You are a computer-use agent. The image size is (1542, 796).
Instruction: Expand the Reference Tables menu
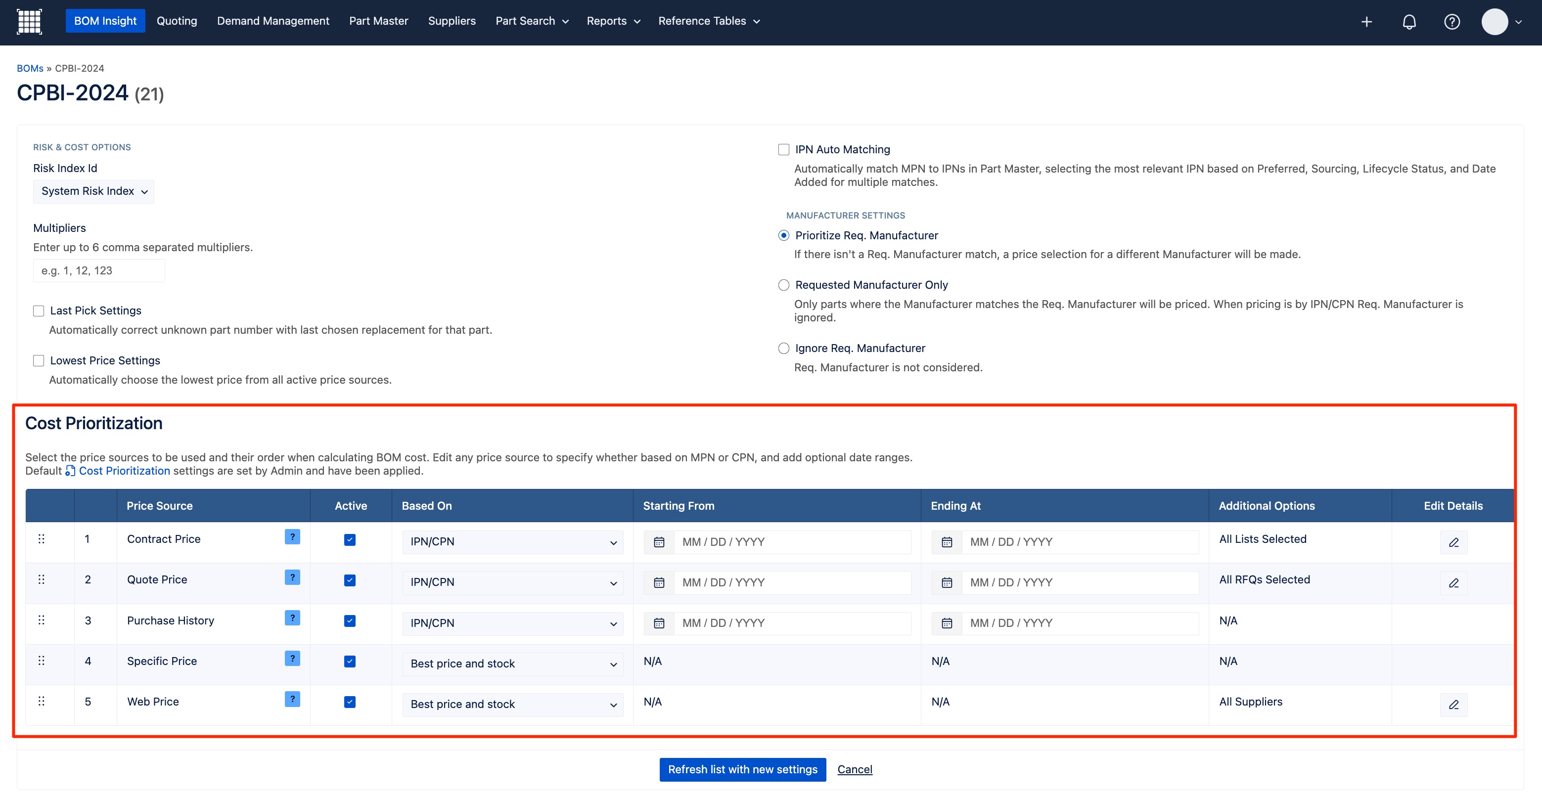tap(709, 22)
